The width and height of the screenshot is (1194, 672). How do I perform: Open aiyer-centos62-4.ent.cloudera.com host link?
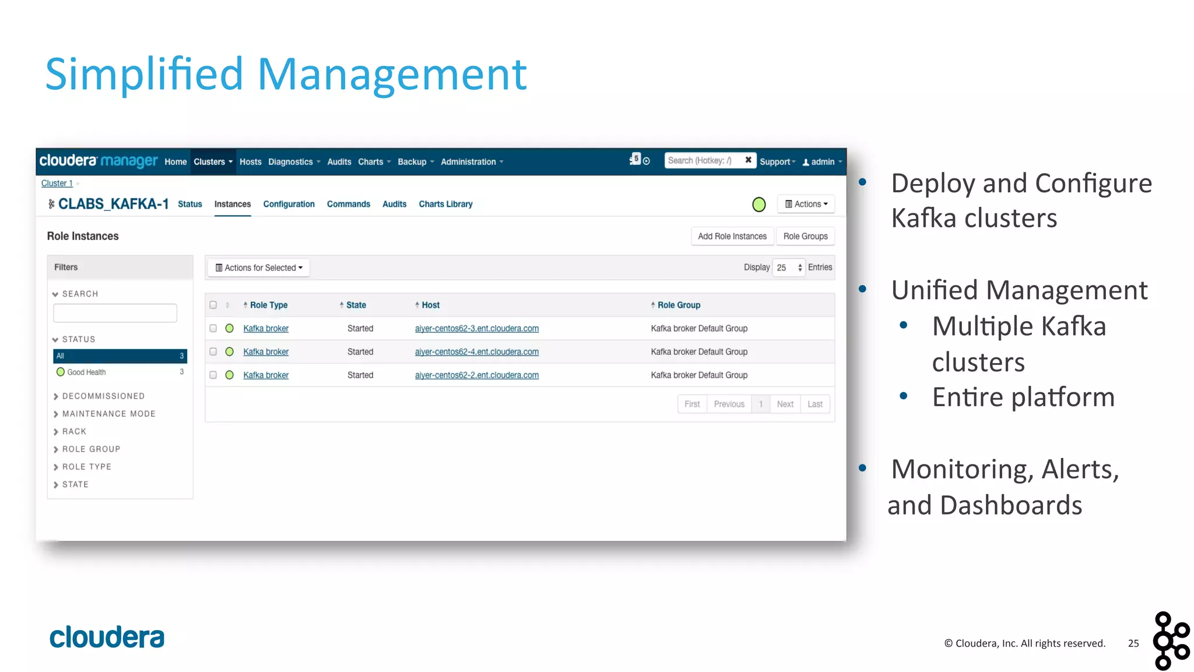(477, 352)
